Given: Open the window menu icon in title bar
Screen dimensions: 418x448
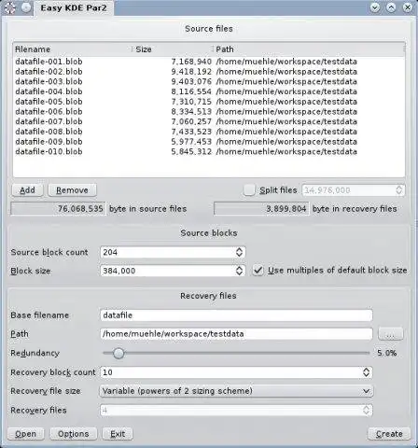Looking at the screenshot, I should [10, 7].
